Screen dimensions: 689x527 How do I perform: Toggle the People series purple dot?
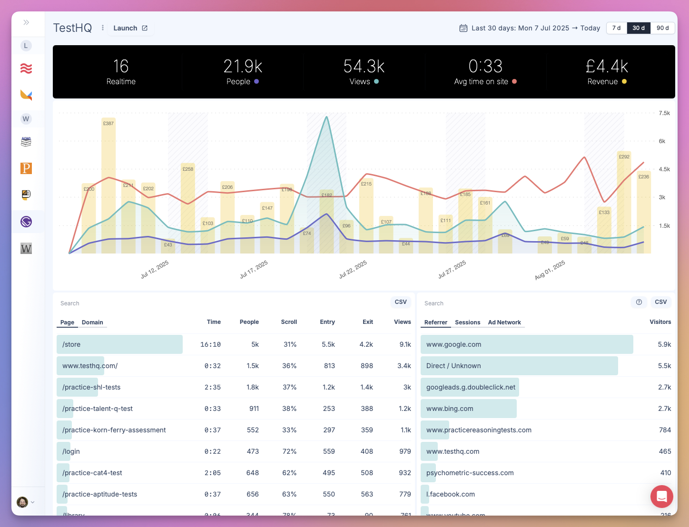(x=256, y=81)
